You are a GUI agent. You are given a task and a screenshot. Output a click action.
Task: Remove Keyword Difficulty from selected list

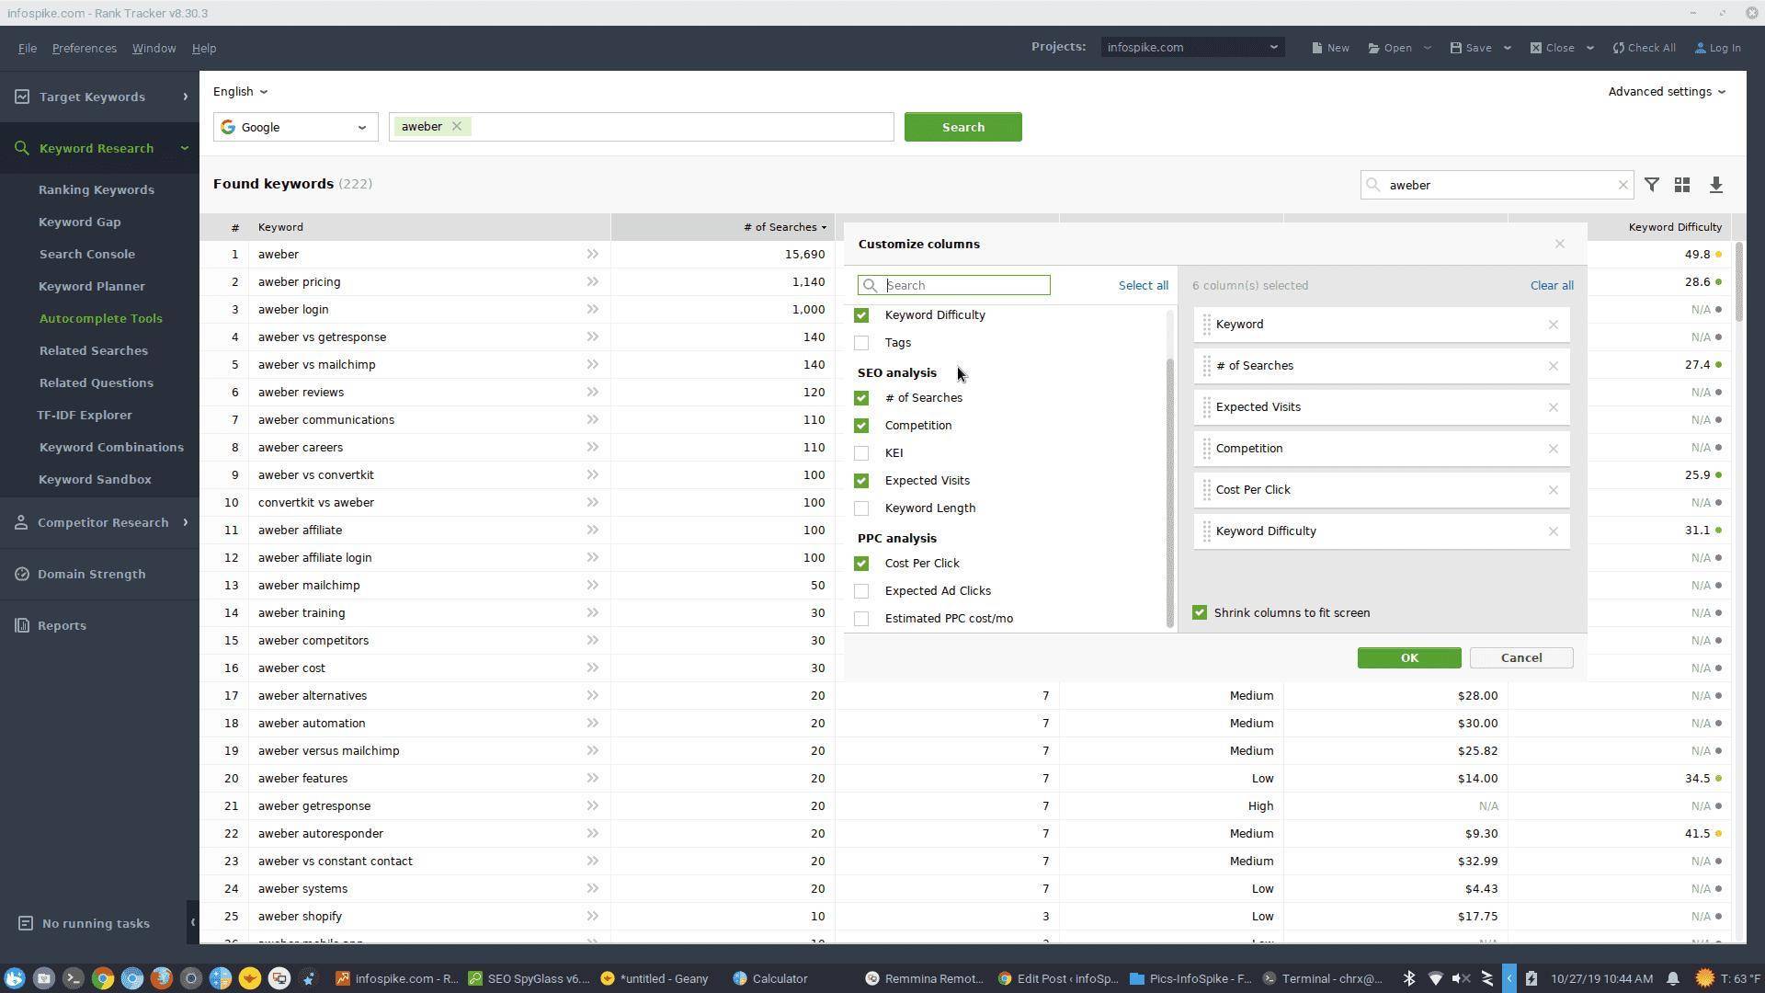coord(1553,531)
